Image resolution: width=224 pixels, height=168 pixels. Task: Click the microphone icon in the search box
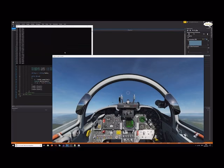(x=41, y=146)
